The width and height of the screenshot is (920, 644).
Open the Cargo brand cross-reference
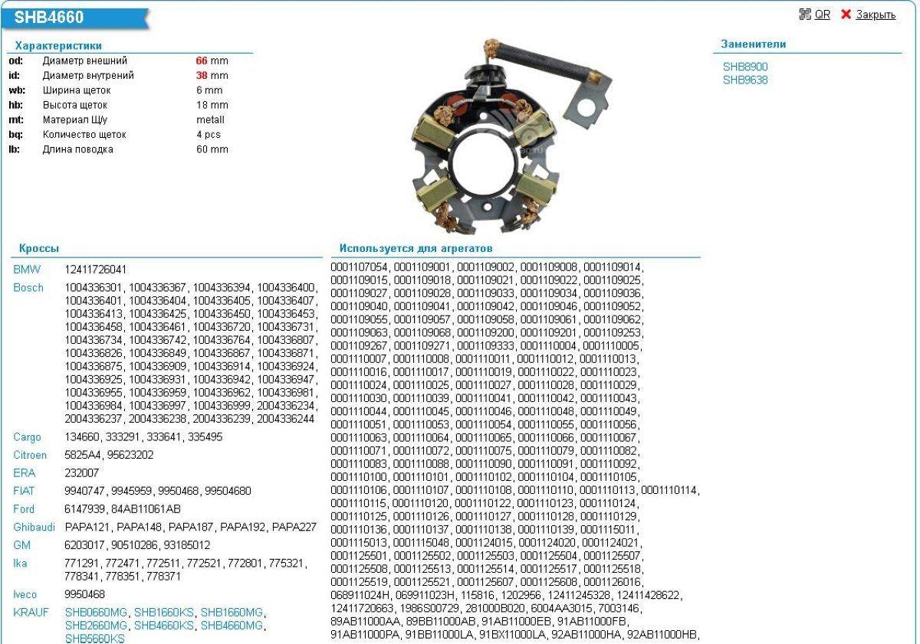click(28, 436)
